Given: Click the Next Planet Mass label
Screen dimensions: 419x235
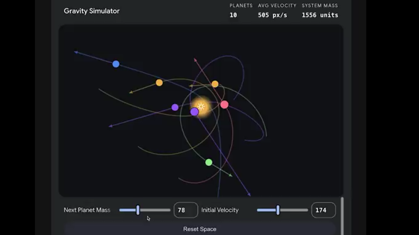Looking at the screenshot, I should pyautogui.click(x=87, y=210).
